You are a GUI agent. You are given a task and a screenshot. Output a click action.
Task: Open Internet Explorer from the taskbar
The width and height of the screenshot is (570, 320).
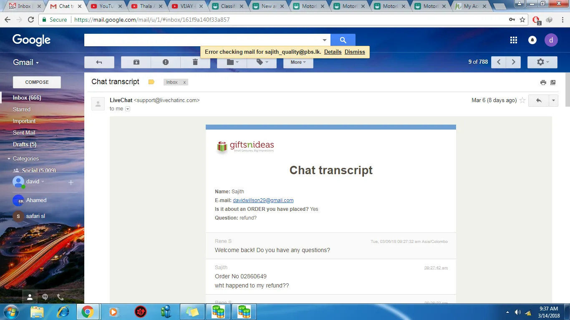tap(63, 312)
